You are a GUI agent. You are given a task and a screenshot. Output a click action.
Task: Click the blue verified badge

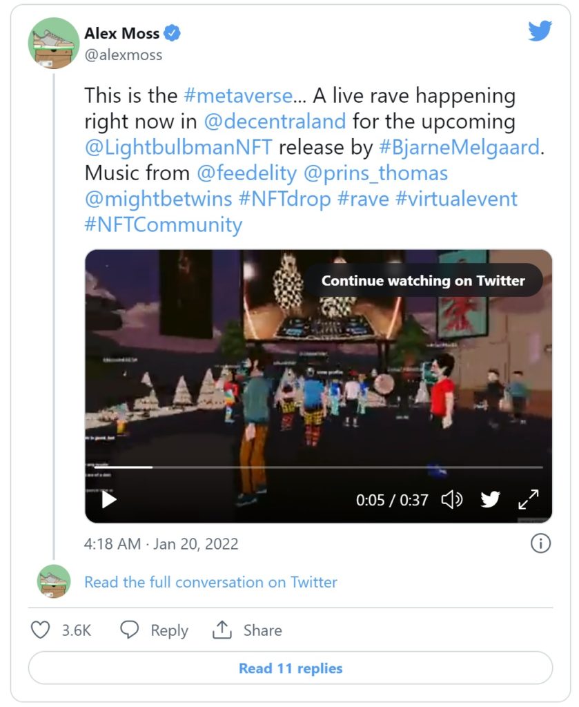tap(173, 33)
